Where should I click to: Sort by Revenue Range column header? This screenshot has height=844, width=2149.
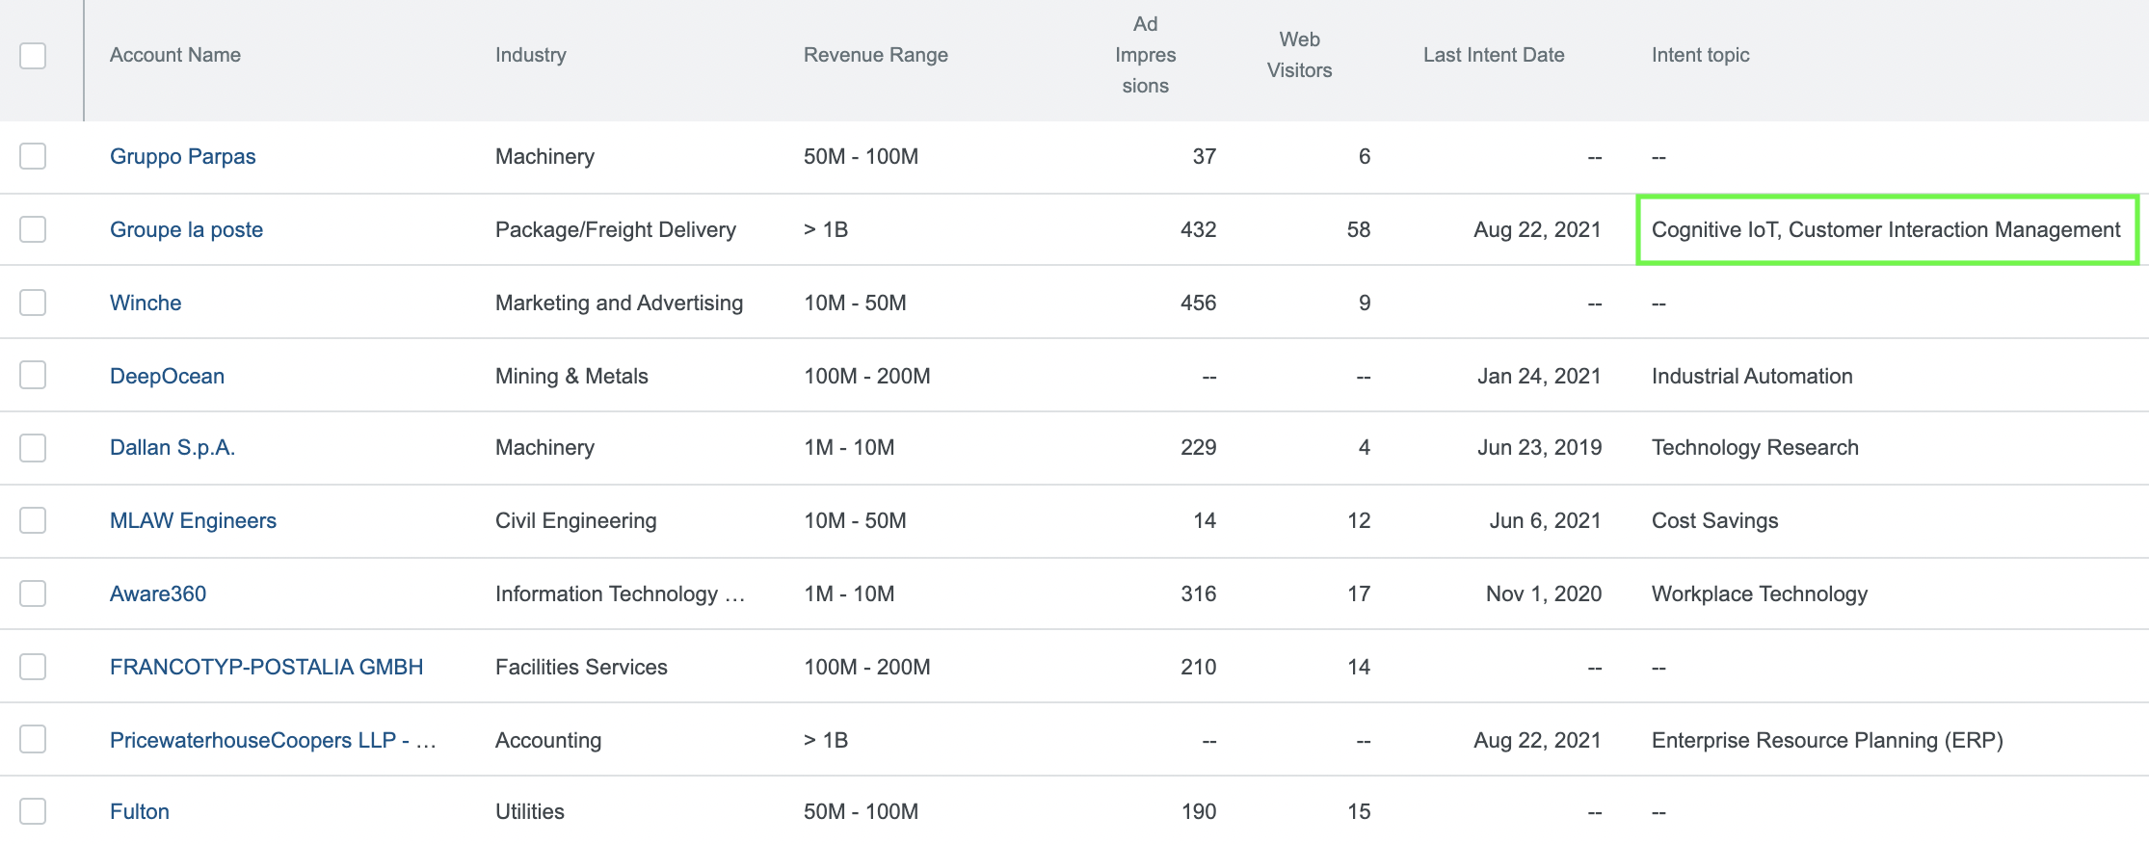(875, 55)
